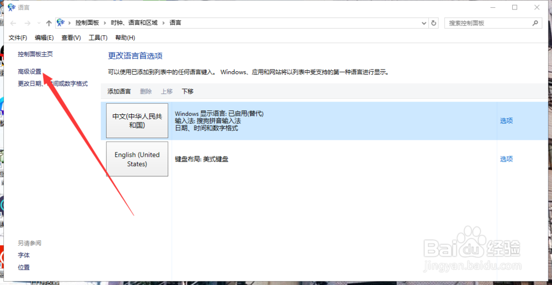Click the language icon in address bar
Image resolution: width=552 pixels, height=285 pixels.
[61, 23]
